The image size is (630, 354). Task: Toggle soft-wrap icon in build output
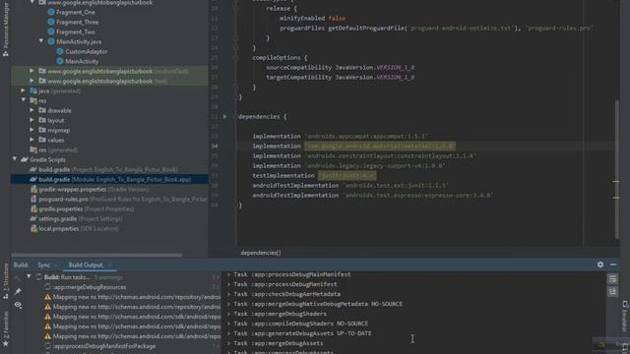612,278
